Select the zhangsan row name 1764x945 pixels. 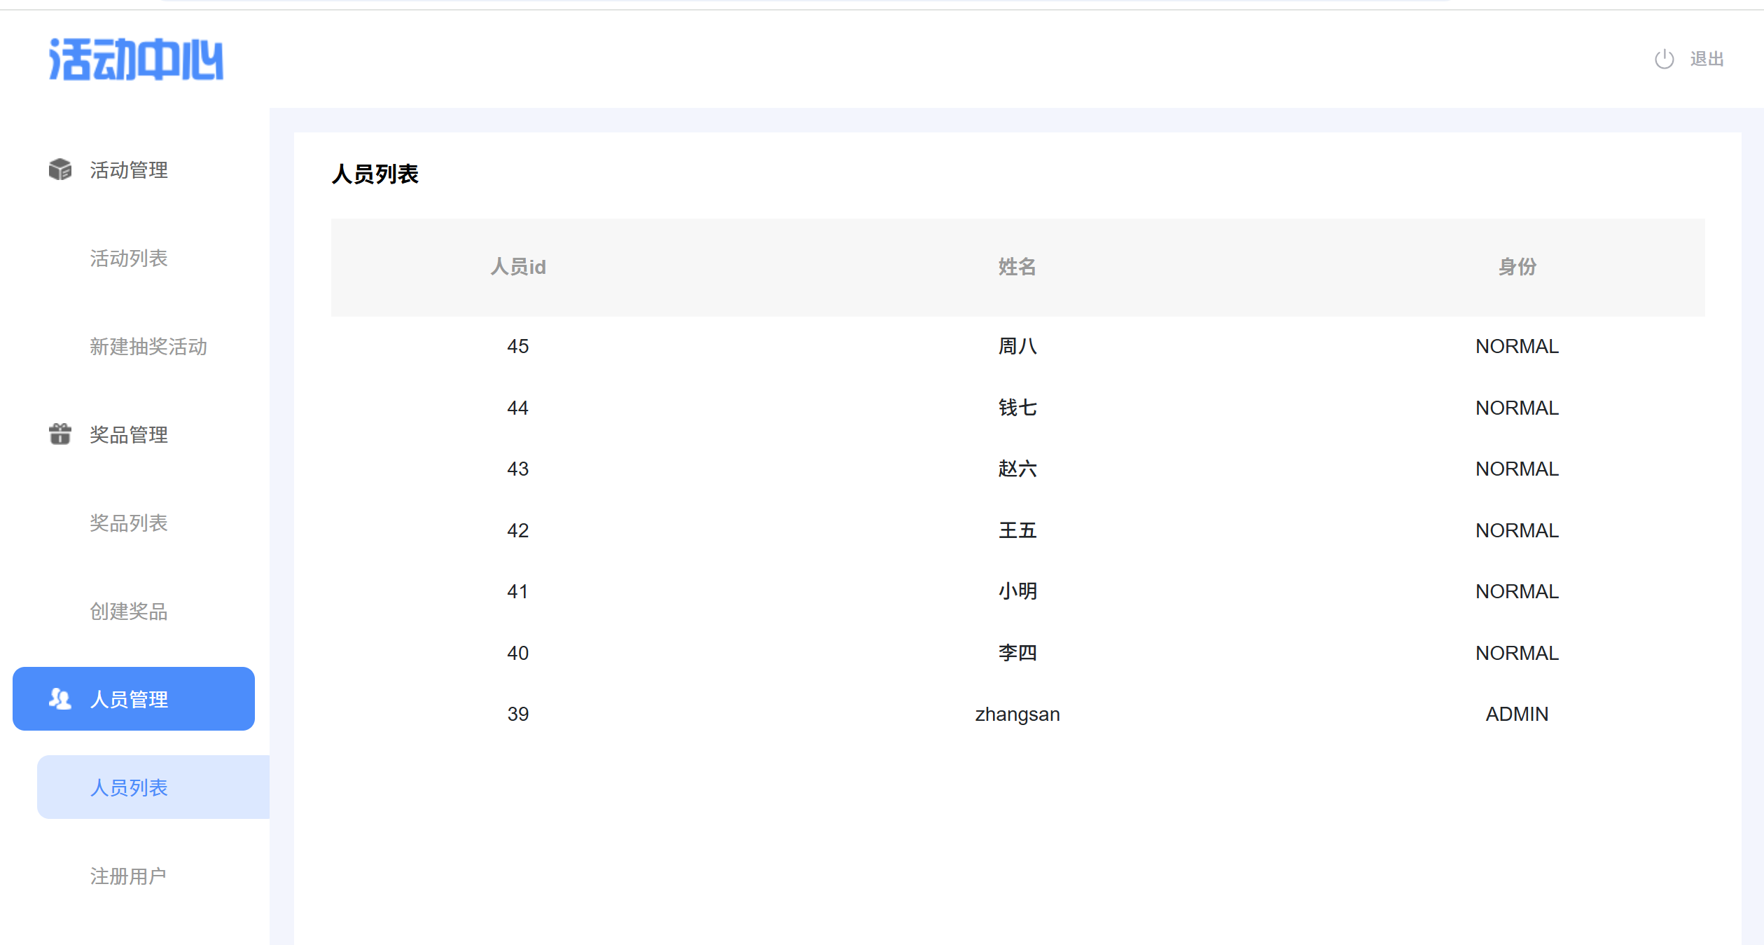[1017, 714]
